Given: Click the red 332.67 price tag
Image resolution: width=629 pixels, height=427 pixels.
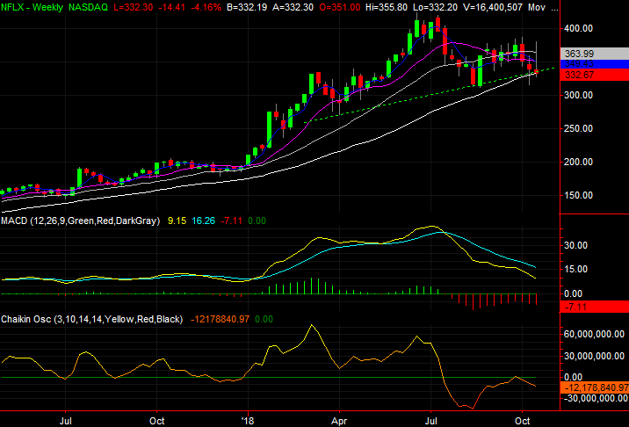Looking at the screenshot, I should point(595,75).
